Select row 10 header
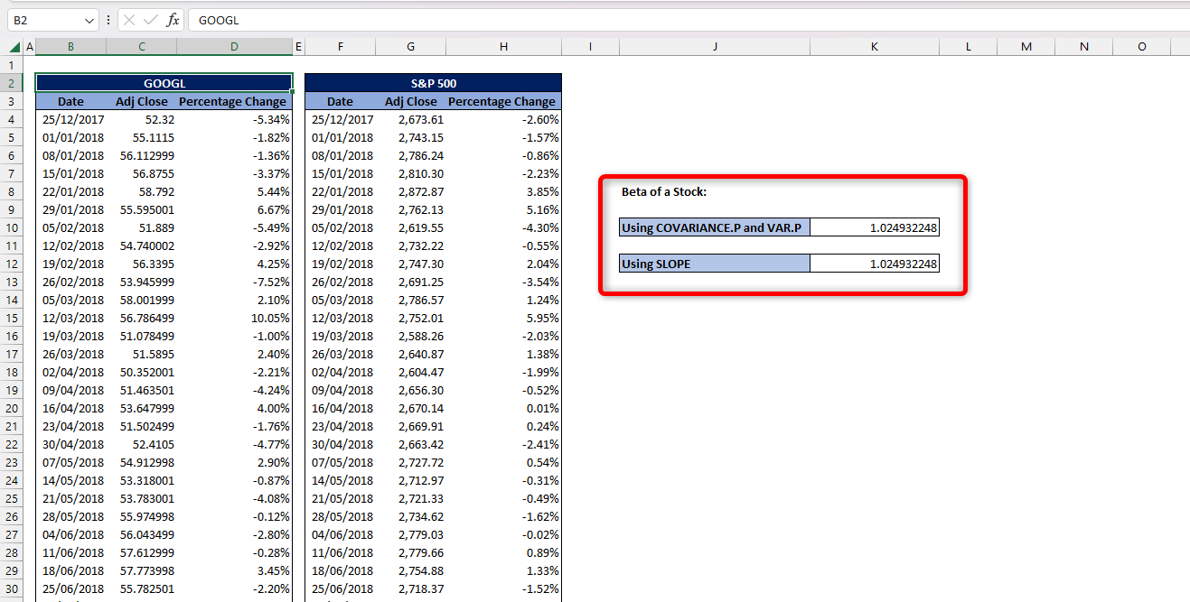 (12, 227)
